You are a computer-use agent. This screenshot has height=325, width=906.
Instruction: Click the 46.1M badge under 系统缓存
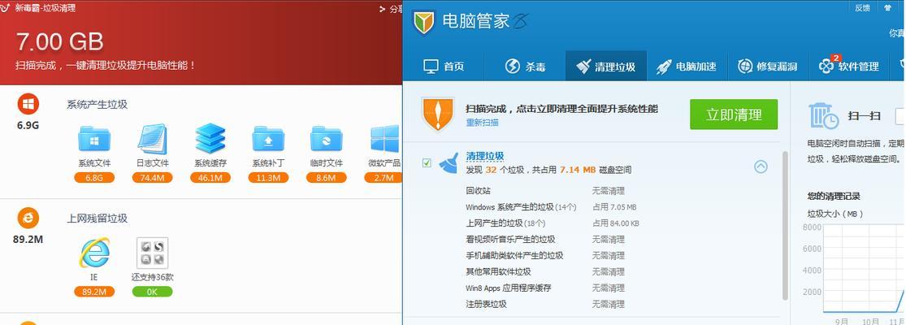click(210, 178)
